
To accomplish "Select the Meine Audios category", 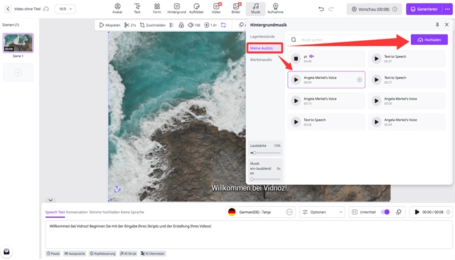I will (265, 48).
